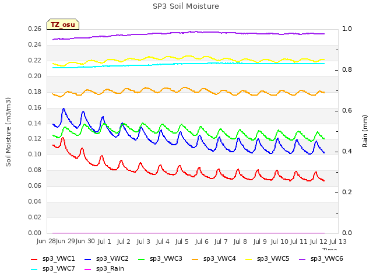Select the sp3_VWC3 legend entry

pos(160,259)
